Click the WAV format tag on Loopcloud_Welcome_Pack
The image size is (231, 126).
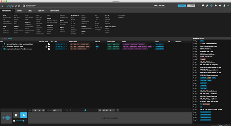point(97,47)
